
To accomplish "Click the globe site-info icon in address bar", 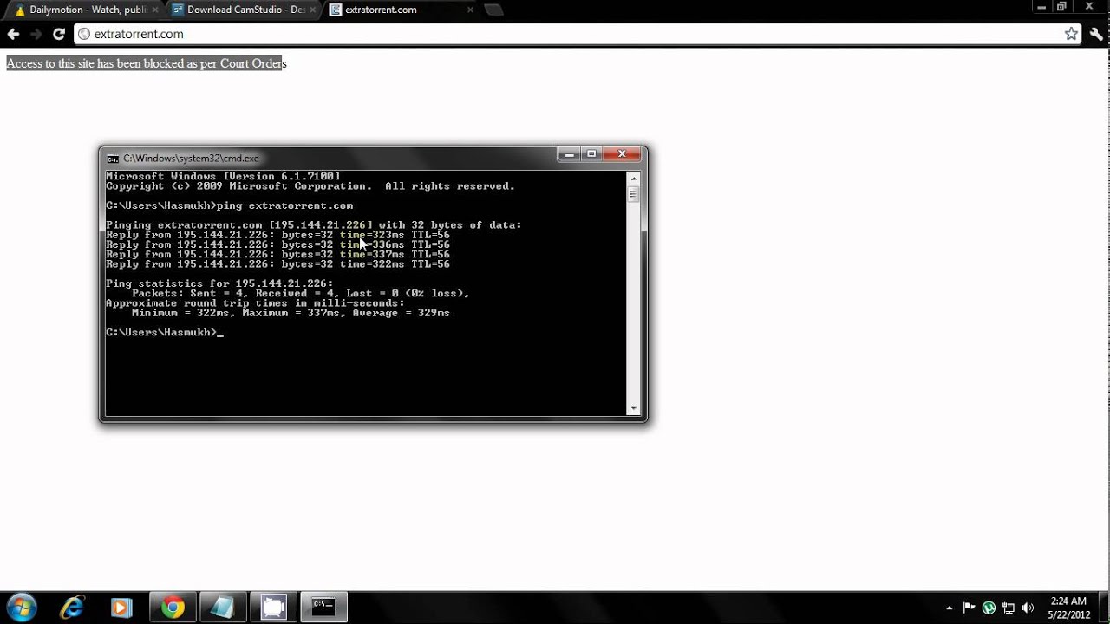I will (x=84, y=34).
